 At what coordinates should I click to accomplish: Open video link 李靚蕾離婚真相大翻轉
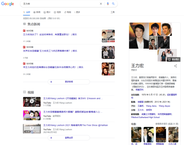pos(73,112)
